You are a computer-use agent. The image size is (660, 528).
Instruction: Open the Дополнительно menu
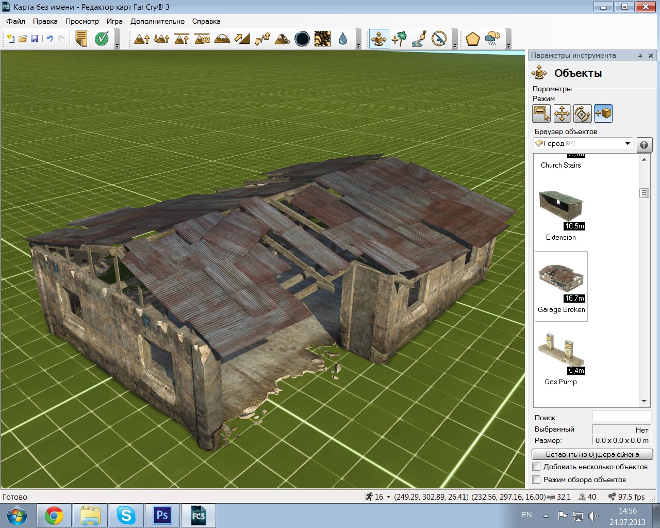point(157,21)
